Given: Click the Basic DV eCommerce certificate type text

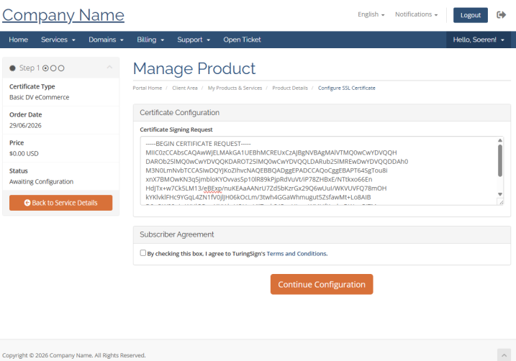Looking at the screenshot, I should [39, 97].
